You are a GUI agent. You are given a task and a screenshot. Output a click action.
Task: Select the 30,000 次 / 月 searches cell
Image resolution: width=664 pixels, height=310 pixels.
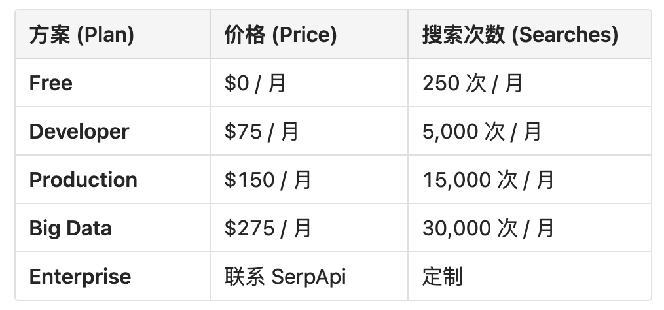click(x=488, y=228)
